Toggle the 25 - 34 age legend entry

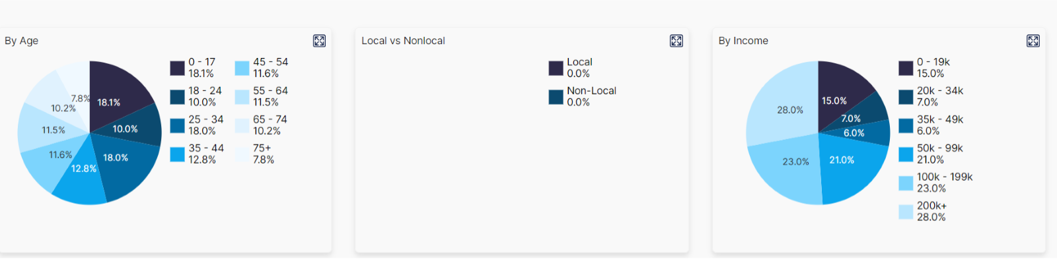197,125
